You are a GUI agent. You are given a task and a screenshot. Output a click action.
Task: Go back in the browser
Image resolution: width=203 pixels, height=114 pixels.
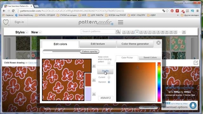4,11
